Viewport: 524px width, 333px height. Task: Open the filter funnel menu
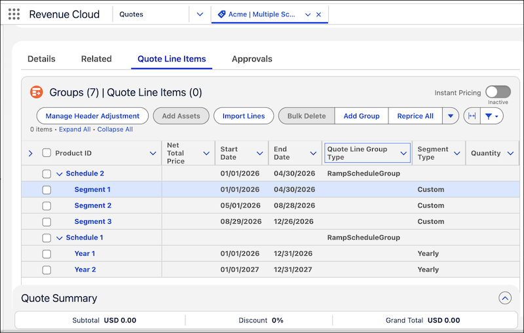point(492,116)
